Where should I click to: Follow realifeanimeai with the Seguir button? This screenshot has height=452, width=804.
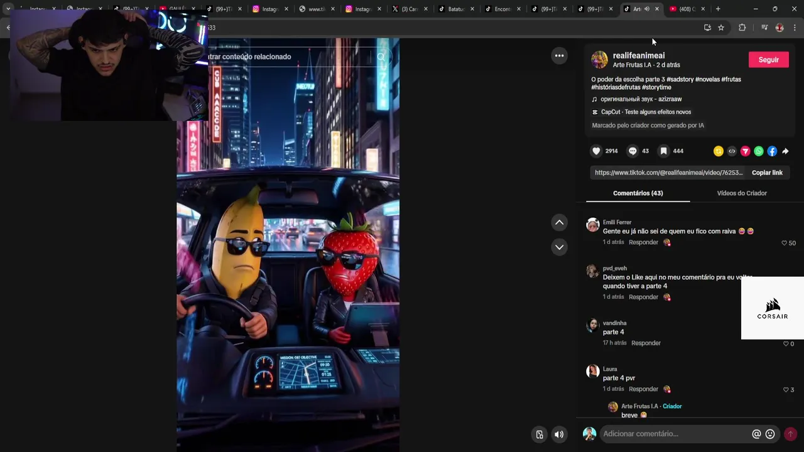coord(768,60)
